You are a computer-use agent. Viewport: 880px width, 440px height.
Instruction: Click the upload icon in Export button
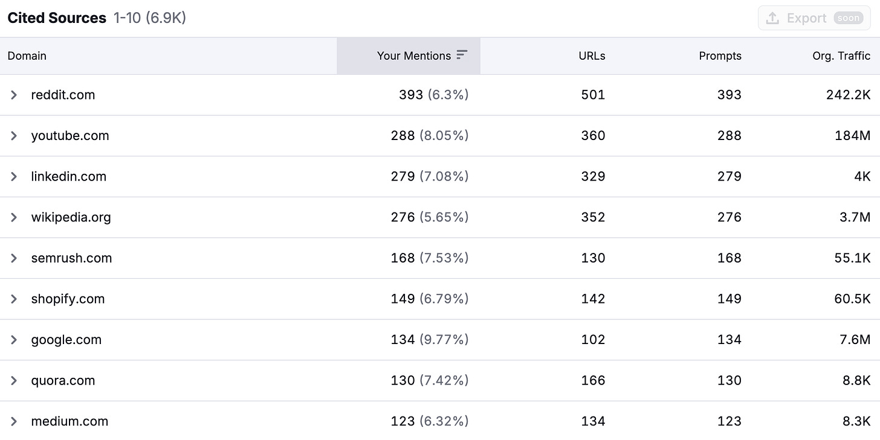[x=772, y=18]
